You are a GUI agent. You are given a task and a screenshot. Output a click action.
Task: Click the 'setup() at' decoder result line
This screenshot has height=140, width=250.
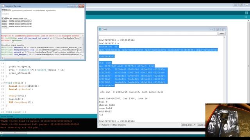tap(41, 52)
